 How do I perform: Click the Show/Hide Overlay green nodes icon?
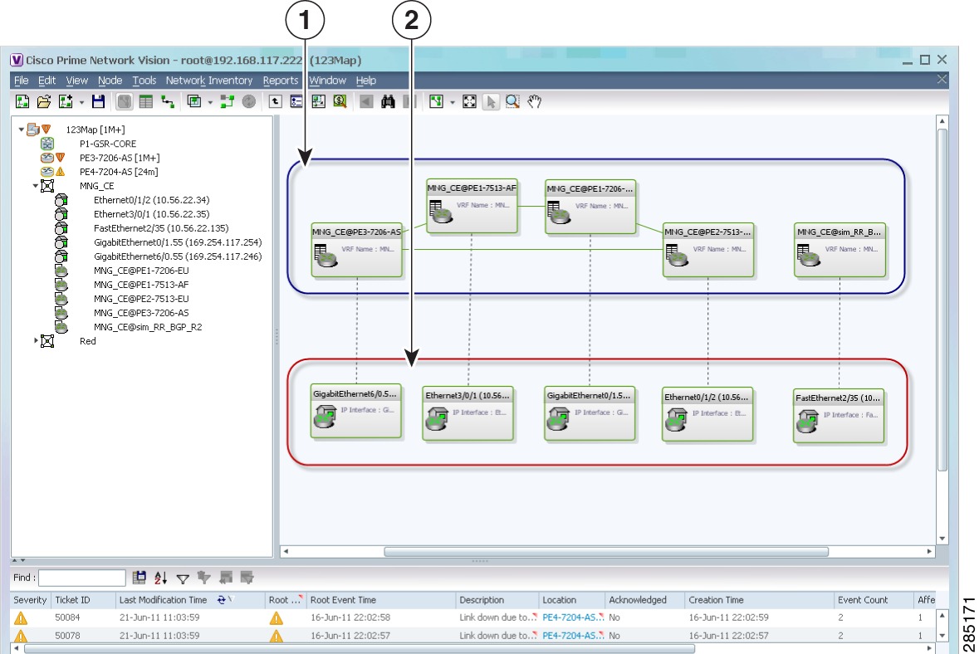pos(227,102)
